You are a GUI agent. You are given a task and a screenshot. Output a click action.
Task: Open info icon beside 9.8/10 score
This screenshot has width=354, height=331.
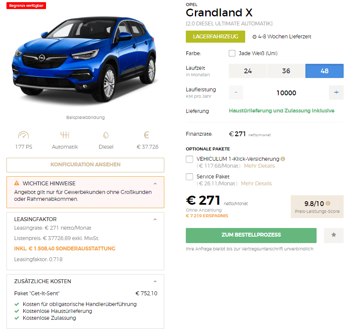point(328,203)
